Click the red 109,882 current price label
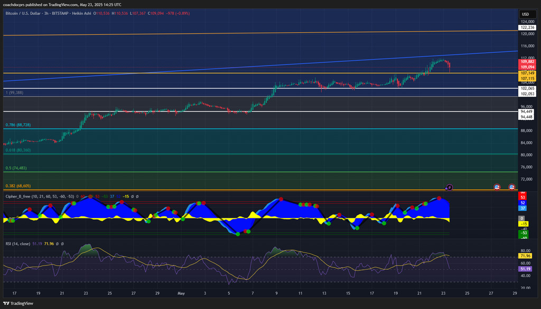The image size is (541, 309). [526, 62]
